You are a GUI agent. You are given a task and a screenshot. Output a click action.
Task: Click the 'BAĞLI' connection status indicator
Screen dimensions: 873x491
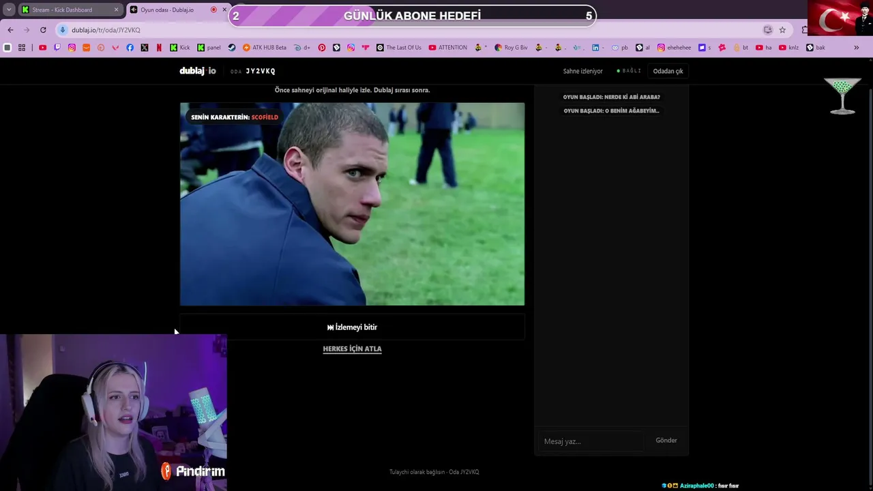[629, 71]
